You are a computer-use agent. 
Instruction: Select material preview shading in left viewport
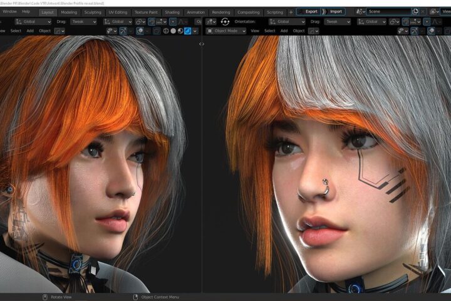(x=180, y=31)
